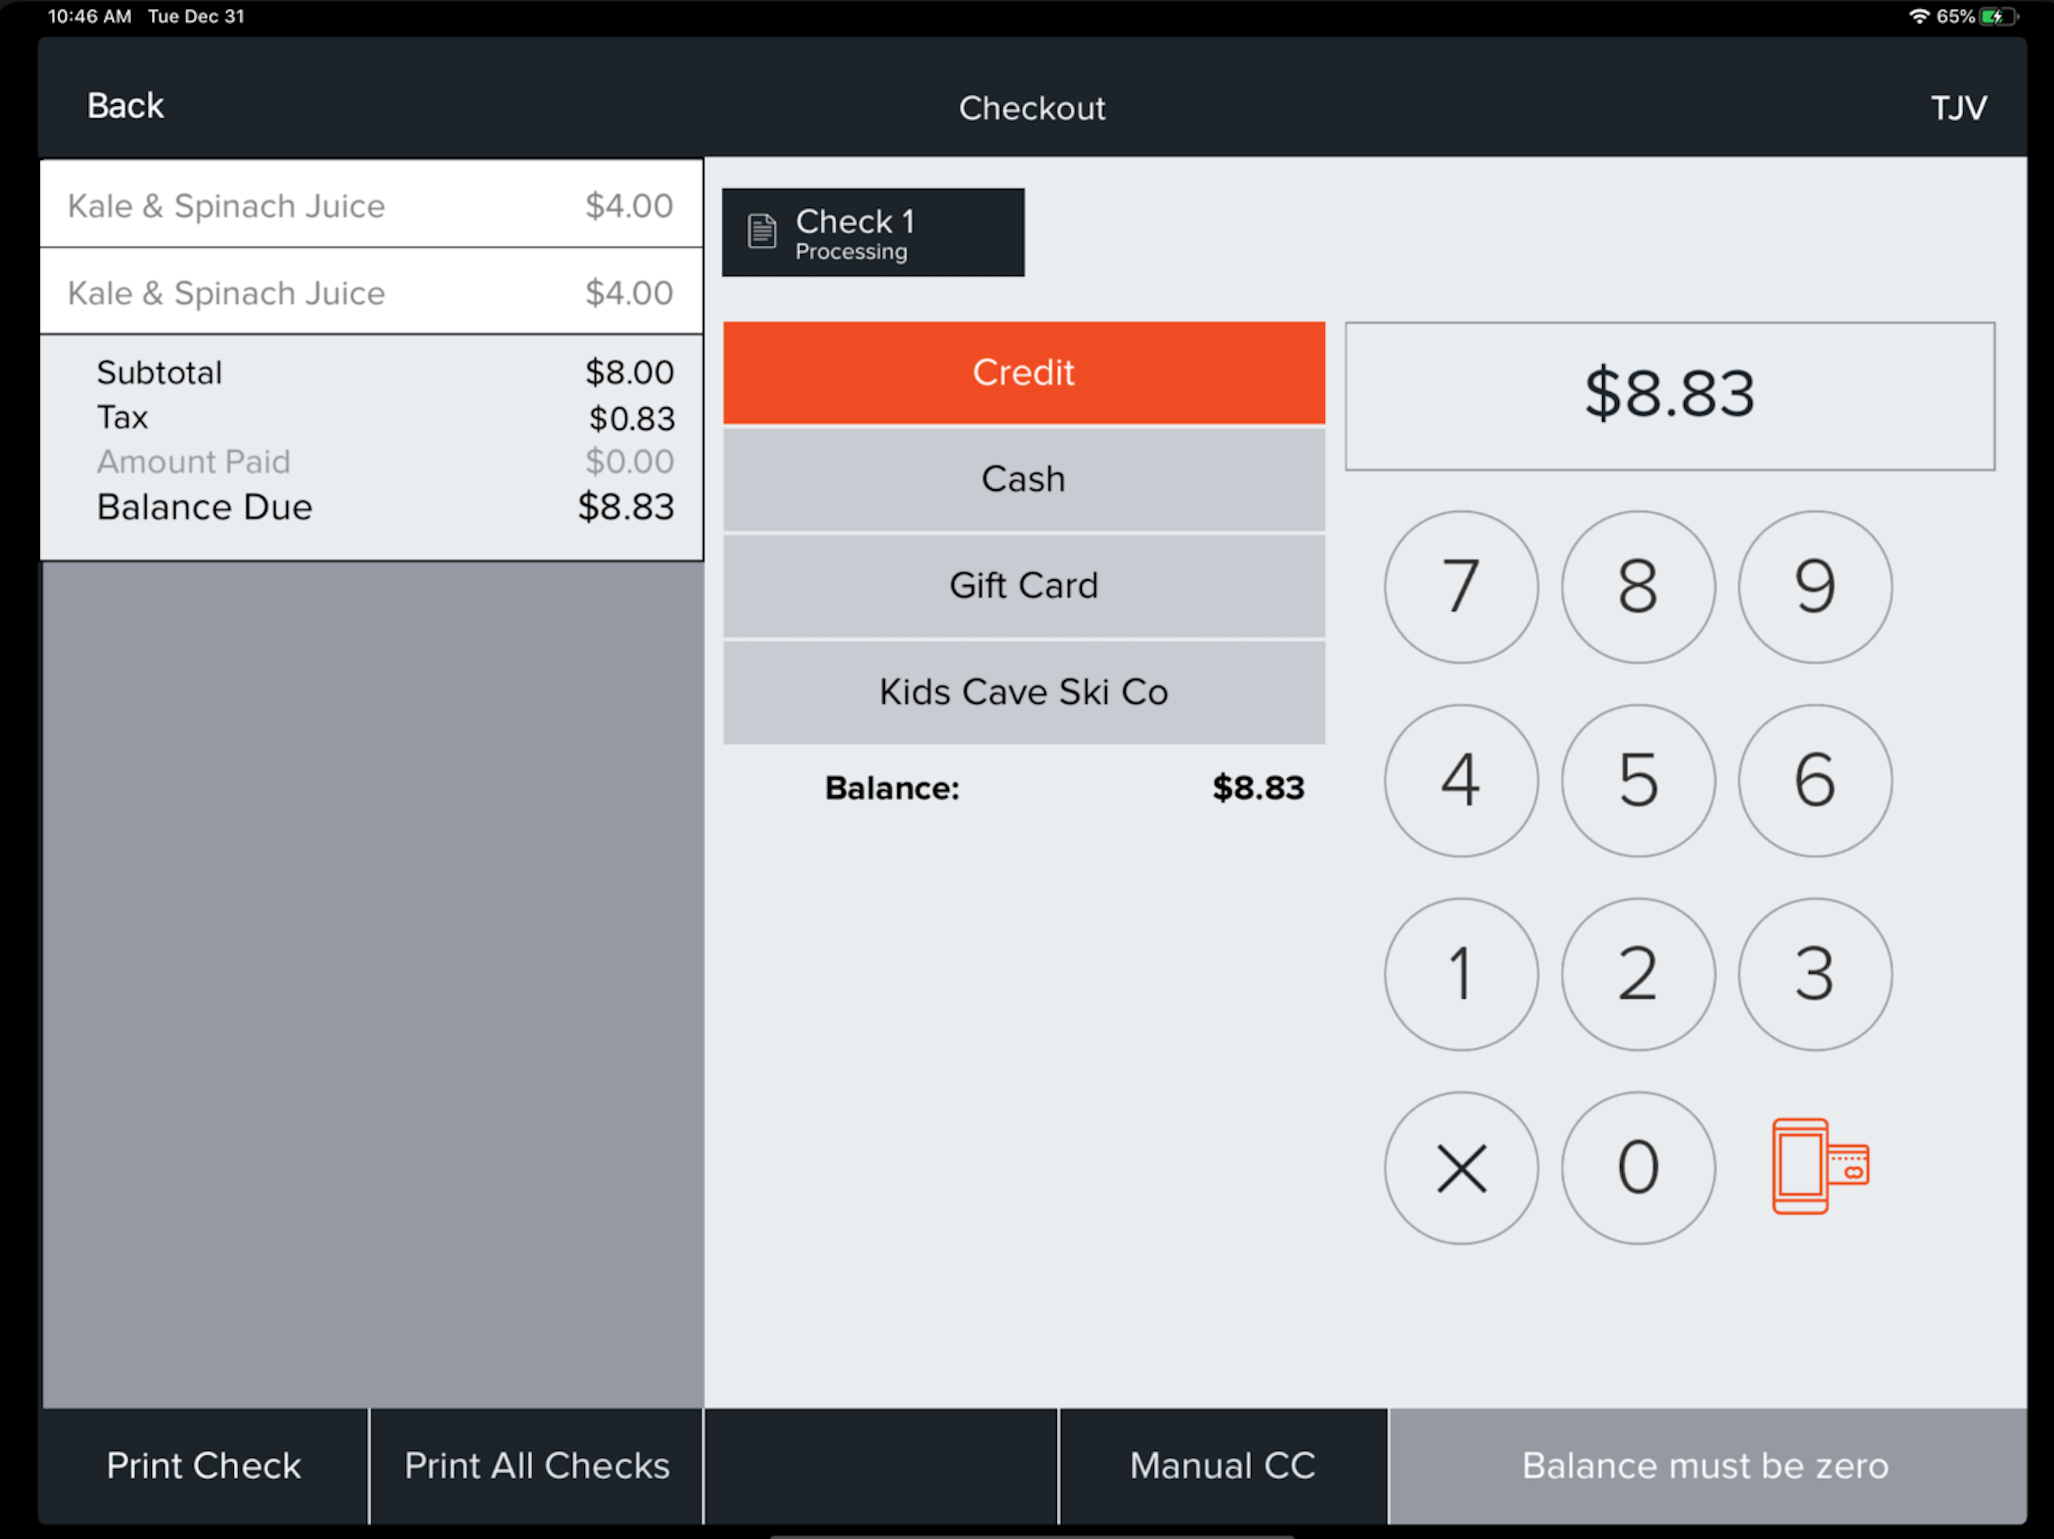Tap the document icon on Check 1
This screenshot has width=2054, height=1539.
click(x=762, y=231)
